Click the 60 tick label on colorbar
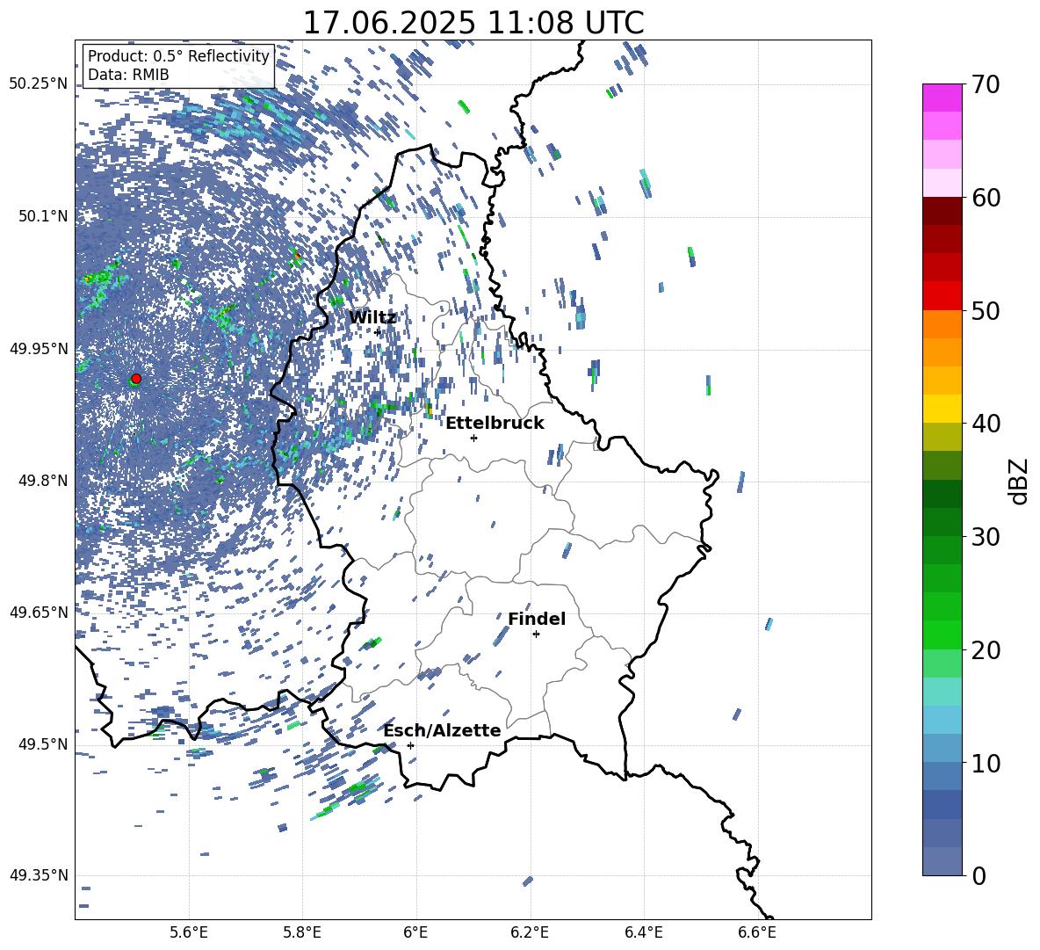The image size is (1040, 950). (x=986, y=198)
